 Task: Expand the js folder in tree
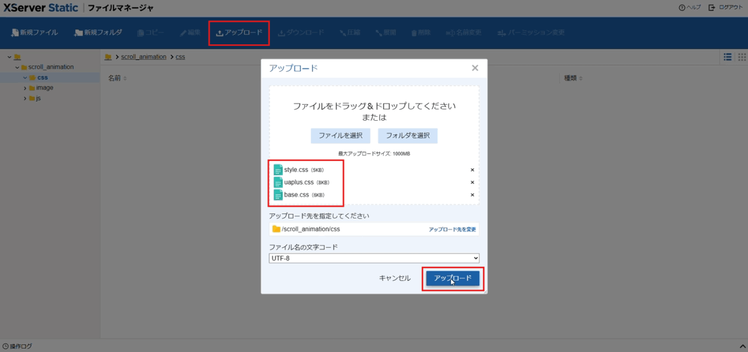click(25, 98)
